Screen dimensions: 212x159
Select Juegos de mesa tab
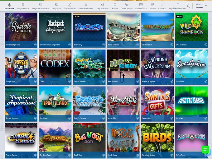pyautogui.click(x=103, y=7)
